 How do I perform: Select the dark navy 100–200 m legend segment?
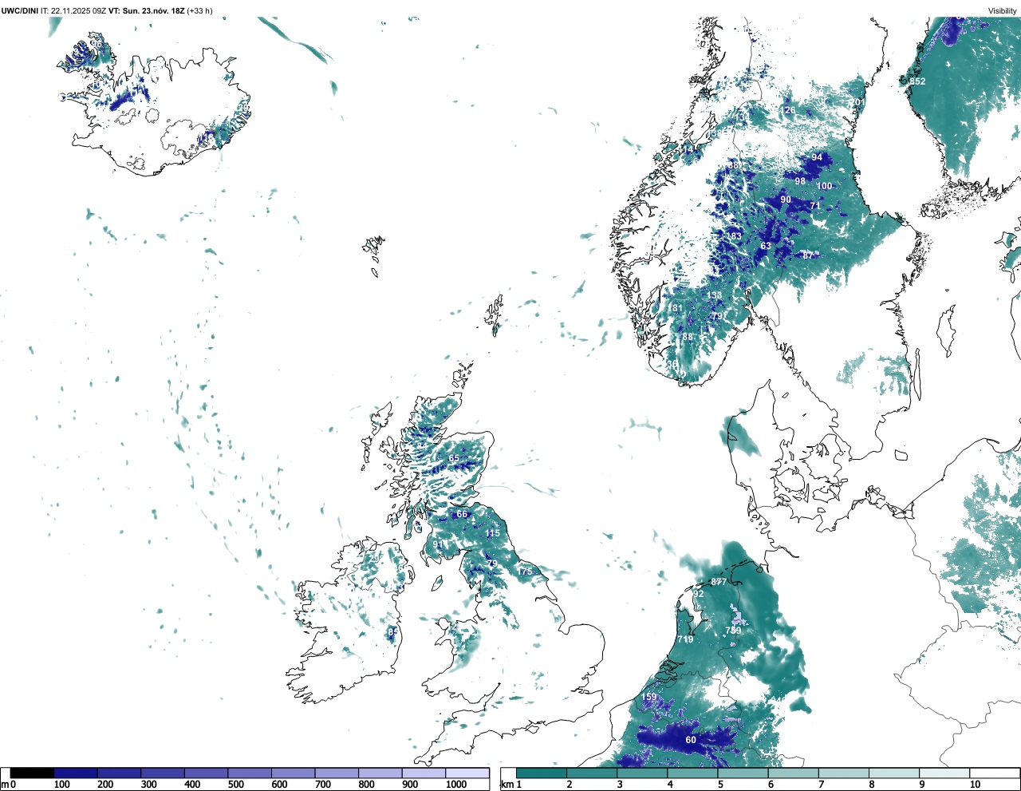pos(75,773)
